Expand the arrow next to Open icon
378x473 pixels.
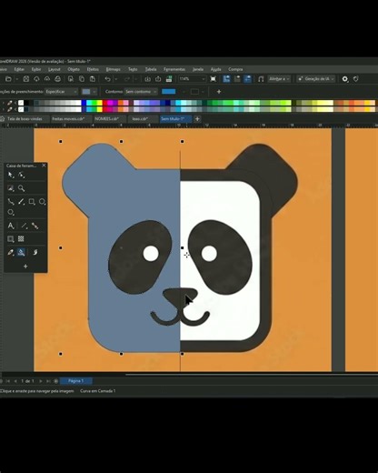(17, 79)
